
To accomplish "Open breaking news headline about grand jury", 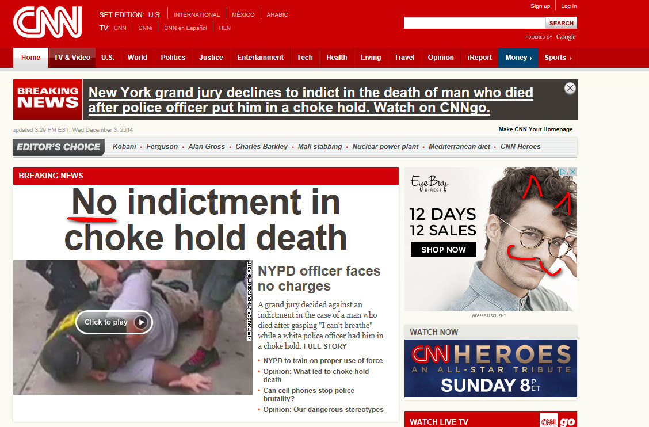I will tap(311, 100).
